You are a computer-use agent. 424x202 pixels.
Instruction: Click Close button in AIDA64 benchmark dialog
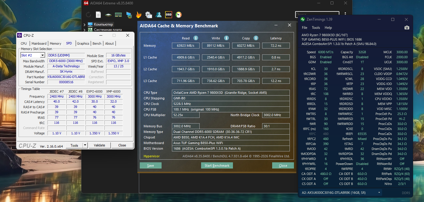coord(283,166)
